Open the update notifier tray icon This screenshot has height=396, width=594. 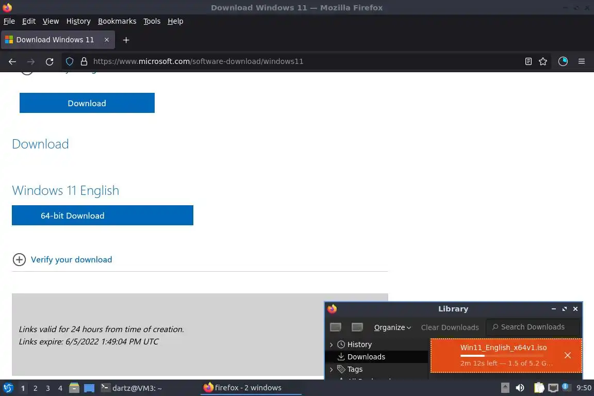(x=566, y=387)
